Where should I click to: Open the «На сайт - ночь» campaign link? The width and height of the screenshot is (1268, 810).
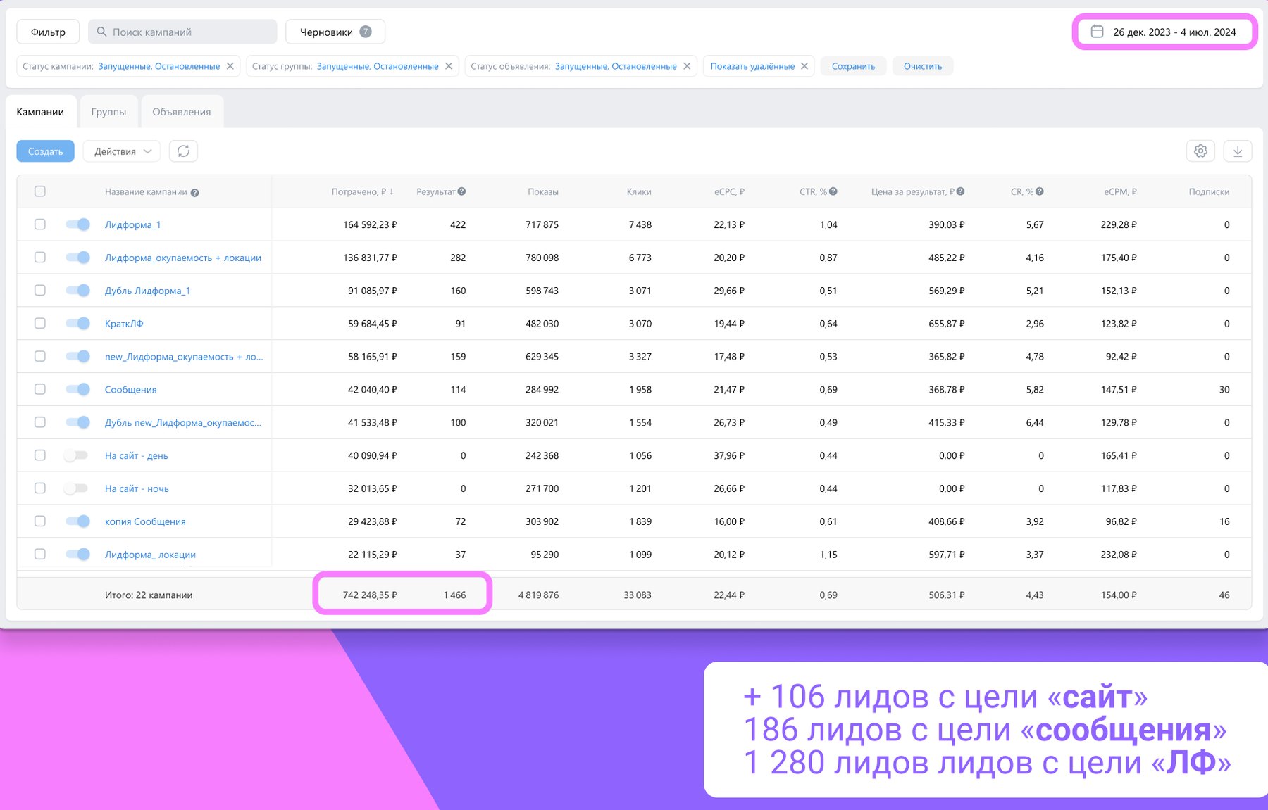click(137, 488)
